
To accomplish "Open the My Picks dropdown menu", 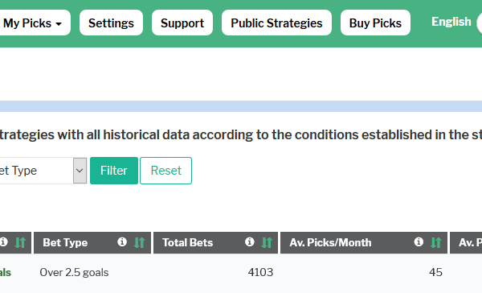I will point(35,23).
